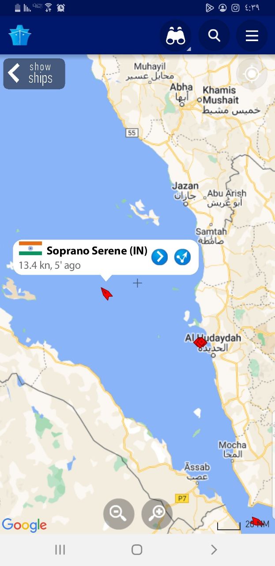Zoom in the map
275x566 pixels.
click(x=157, y=514)
